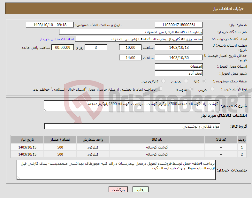
Task: Click the page header جزئیات اطلاعات نیاز
Action: [228, 9]
